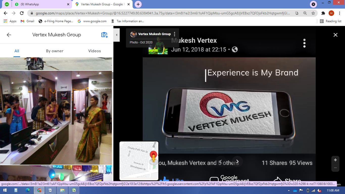Viewport: 345px width, 194px height.
Task: Close the Vertex Mukesh Group tab
Action: tap(129, 4)
